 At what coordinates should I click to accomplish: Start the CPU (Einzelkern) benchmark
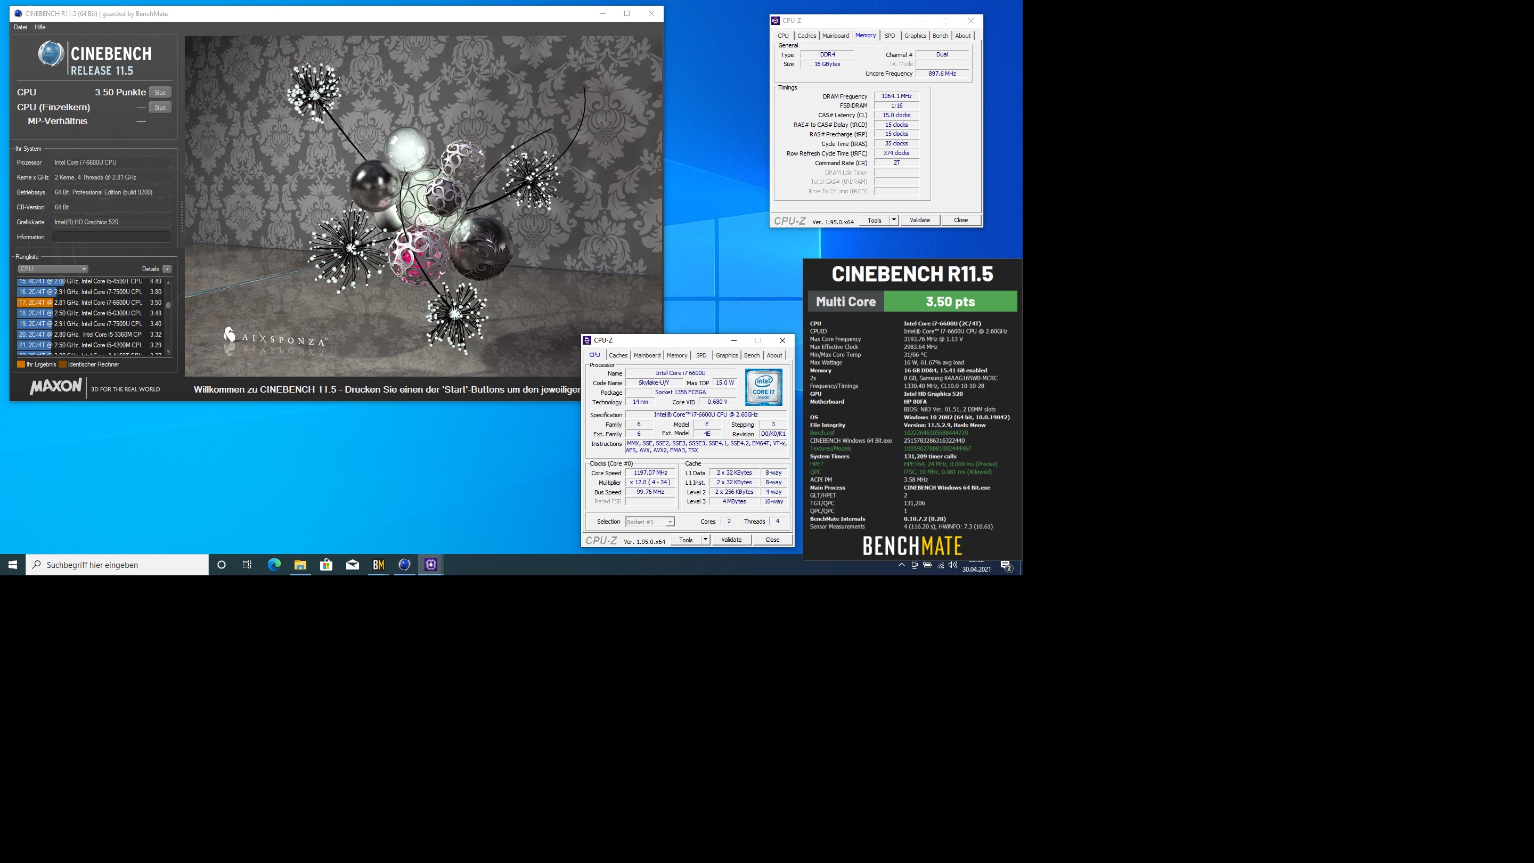pyautogui.click(x=160, y=107)
